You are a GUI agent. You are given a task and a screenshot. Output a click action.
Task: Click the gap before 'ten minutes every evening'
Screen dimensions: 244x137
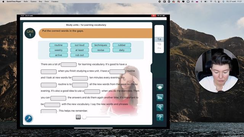pyautogui.click(x=80, y=78)
